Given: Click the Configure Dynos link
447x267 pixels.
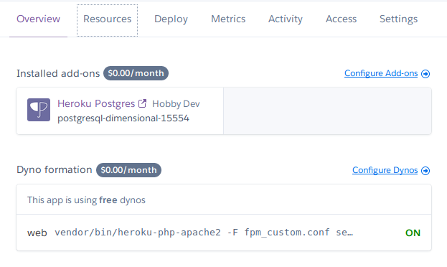Looking at the screenshot, I should (x=385, y=170).
